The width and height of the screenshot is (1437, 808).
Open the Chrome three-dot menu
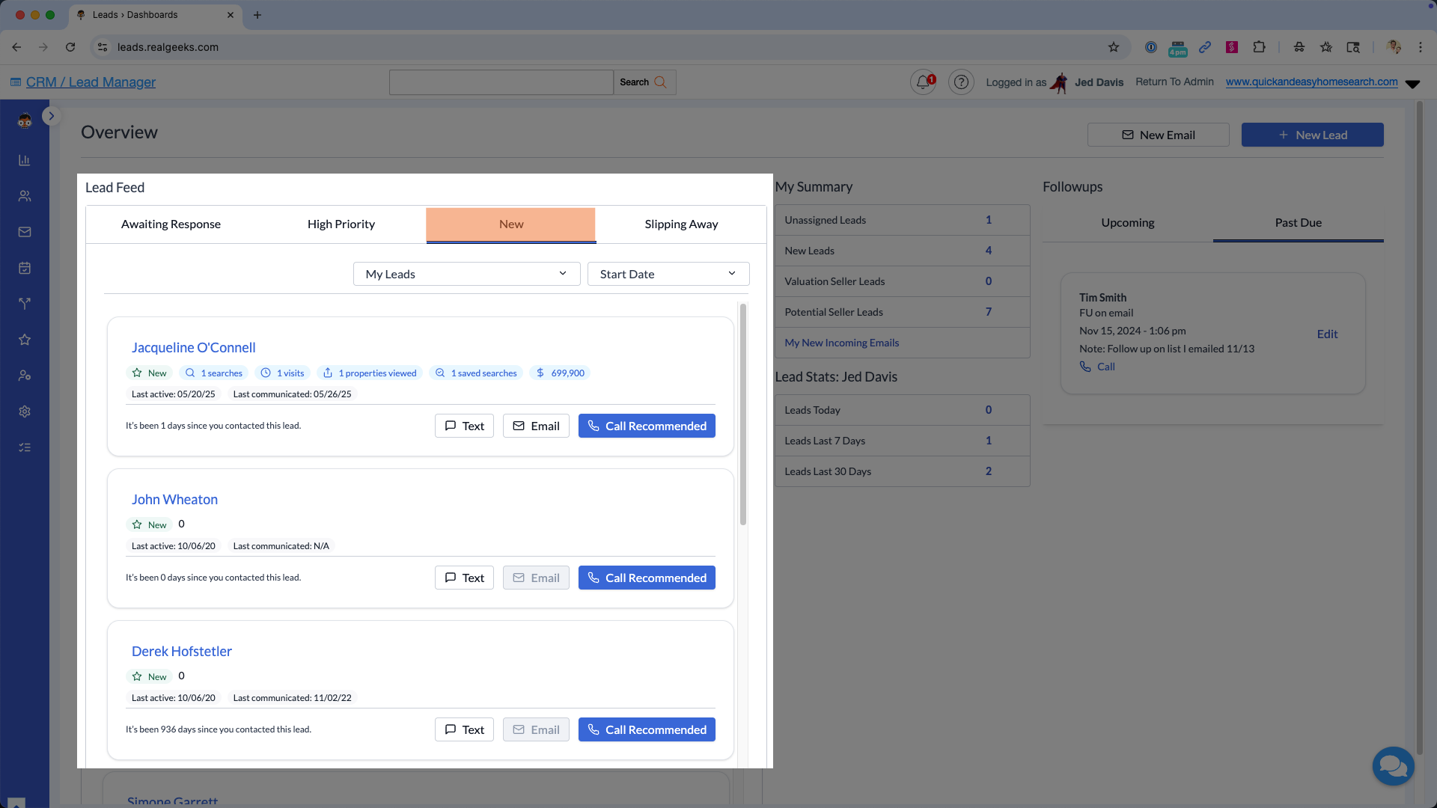(1421, 47)
